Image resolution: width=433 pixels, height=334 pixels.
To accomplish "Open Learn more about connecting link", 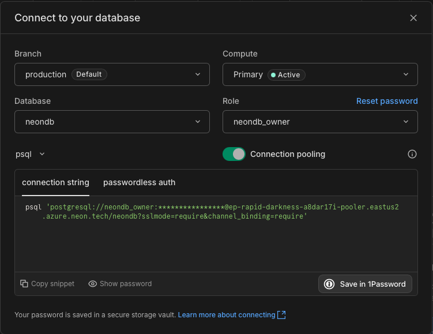I will 227,314.
